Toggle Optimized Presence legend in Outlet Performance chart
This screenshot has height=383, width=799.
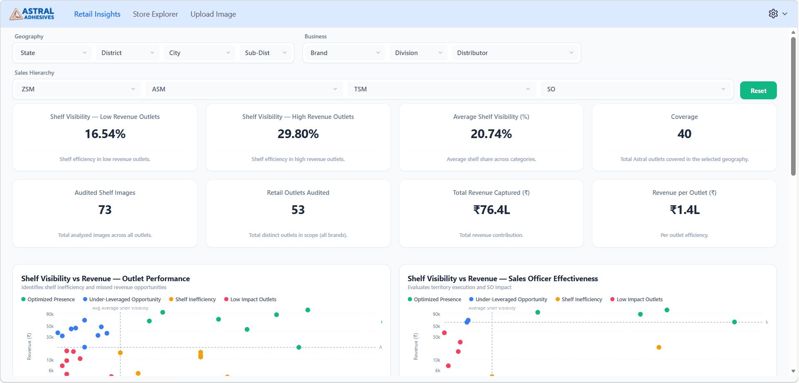click(48, 300)
